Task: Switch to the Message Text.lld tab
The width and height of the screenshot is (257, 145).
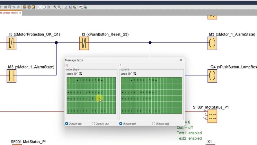Action: pos(9,13)
